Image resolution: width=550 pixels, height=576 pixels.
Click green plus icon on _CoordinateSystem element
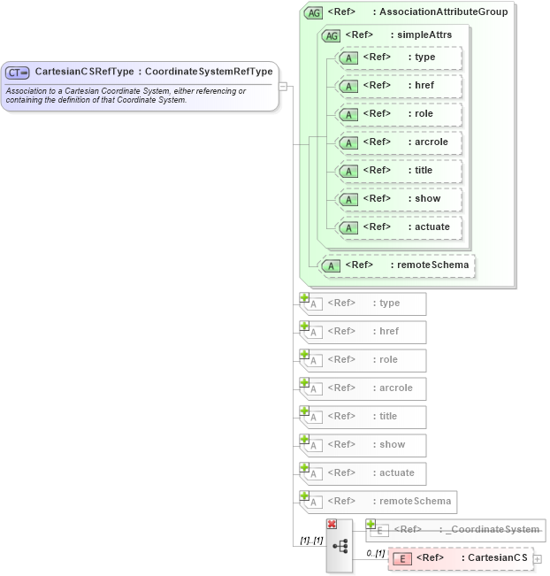370,524
